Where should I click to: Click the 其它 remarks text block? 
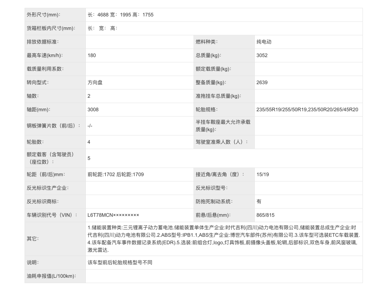pyautogui.click(x=224, y=239)
